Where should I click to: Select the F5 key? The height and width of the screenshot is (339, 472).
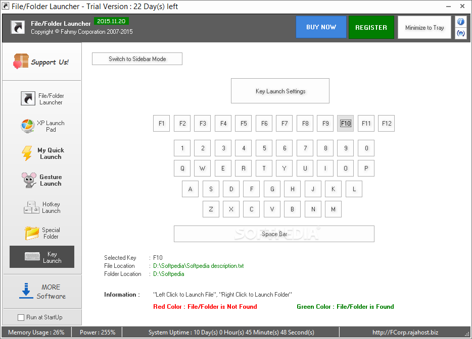tap(244, 123)
